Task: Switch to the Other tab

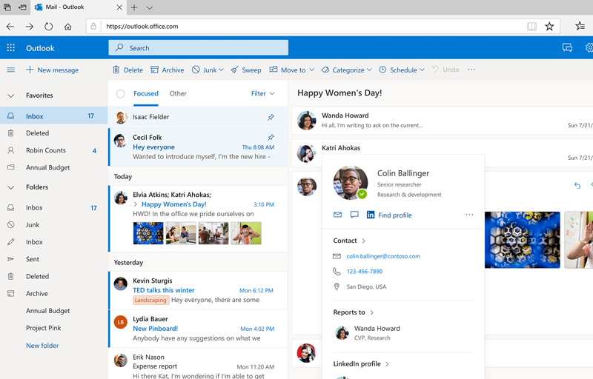Action: point(178,93)
